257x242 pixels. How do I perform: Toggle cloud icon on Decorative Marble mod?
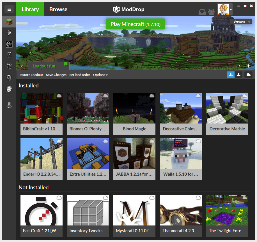pyautogui.click(x=245, y=96)
